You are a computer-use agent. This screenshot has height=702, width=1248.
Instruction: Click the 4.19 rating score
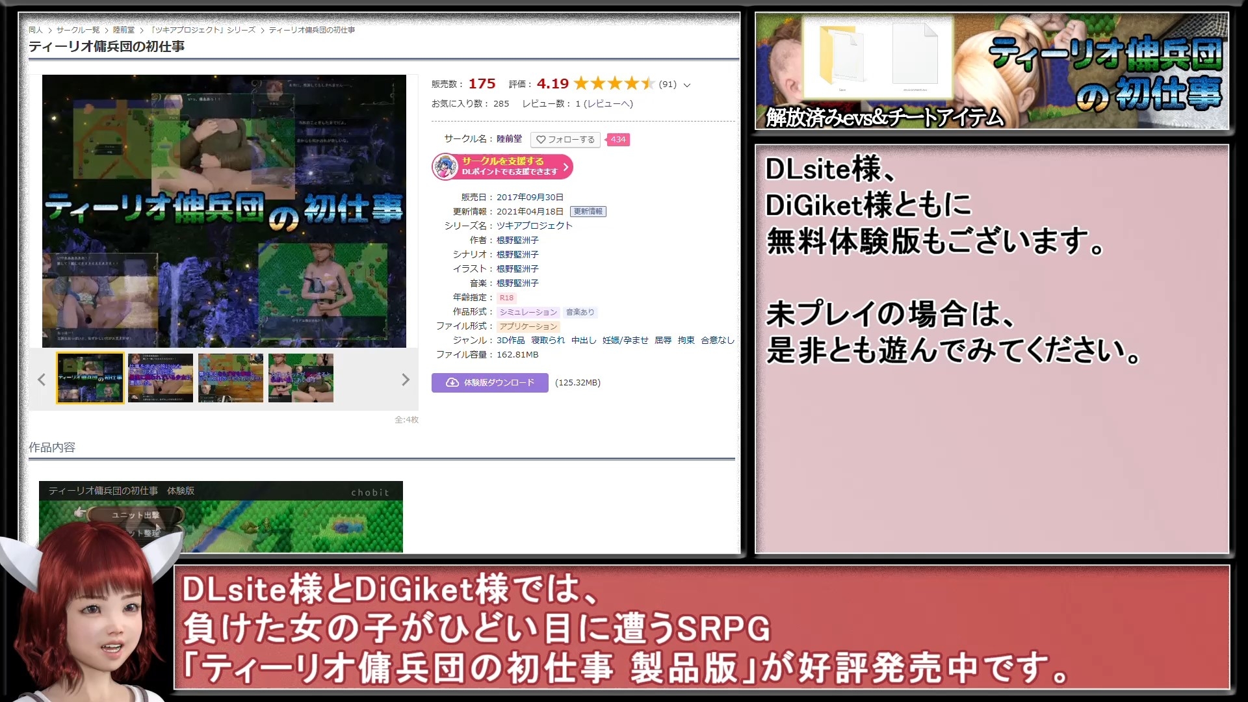point(552,83)
